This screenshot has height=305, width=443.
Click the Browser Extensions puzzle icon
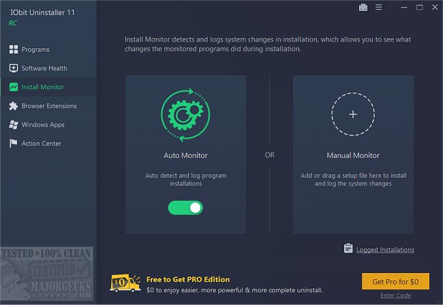[13, 106]
